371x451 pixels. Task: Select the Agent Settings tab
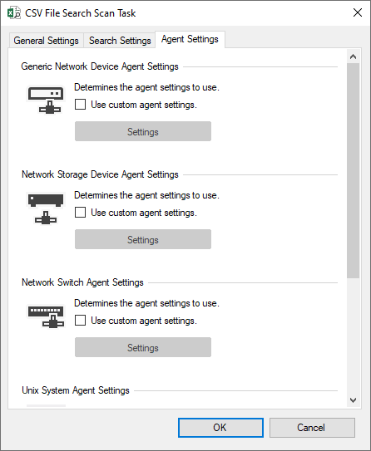click(x=190, y=39)
